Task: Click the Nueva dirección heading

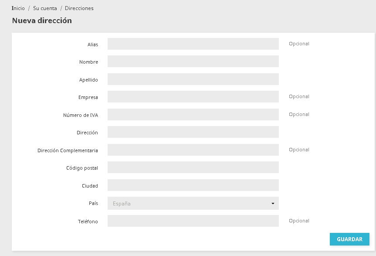Action: [x=42, y=20]
